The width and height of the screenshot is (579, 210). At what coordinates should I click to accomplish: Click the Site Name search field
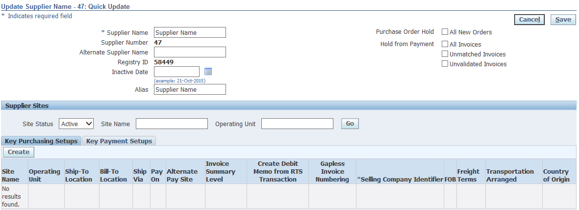[x=172, y=124]
